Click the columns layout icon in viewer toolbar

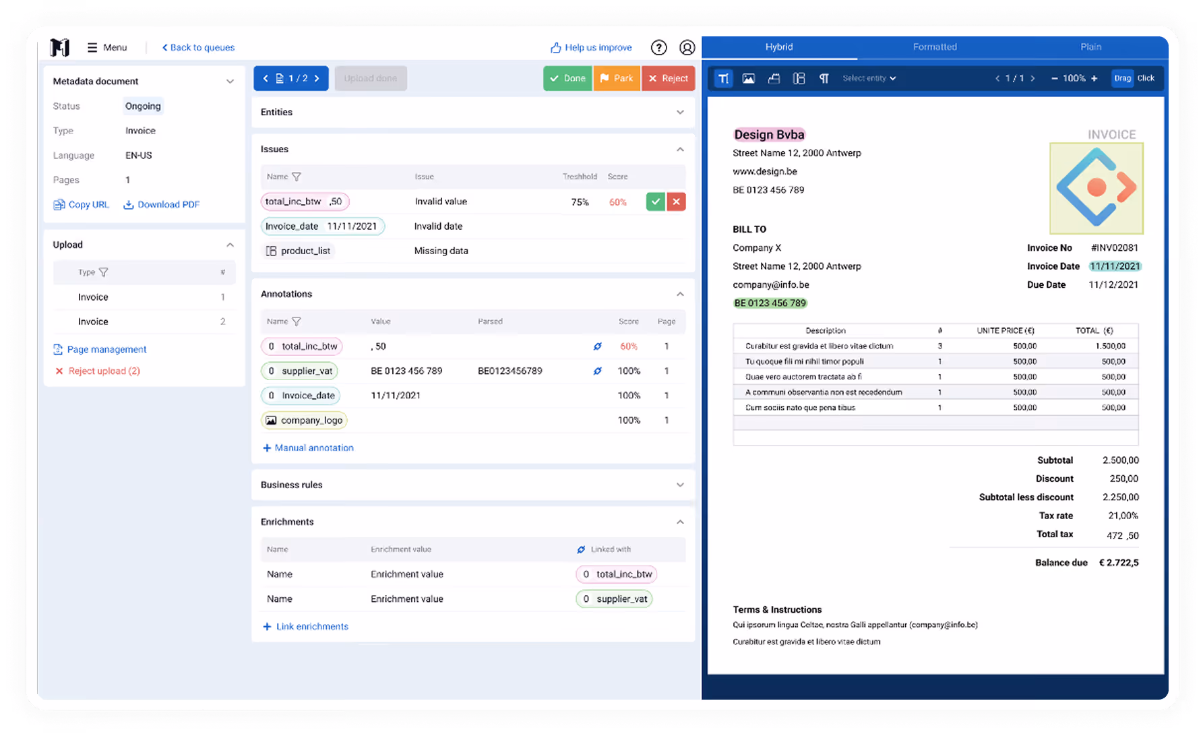[799, 78]
